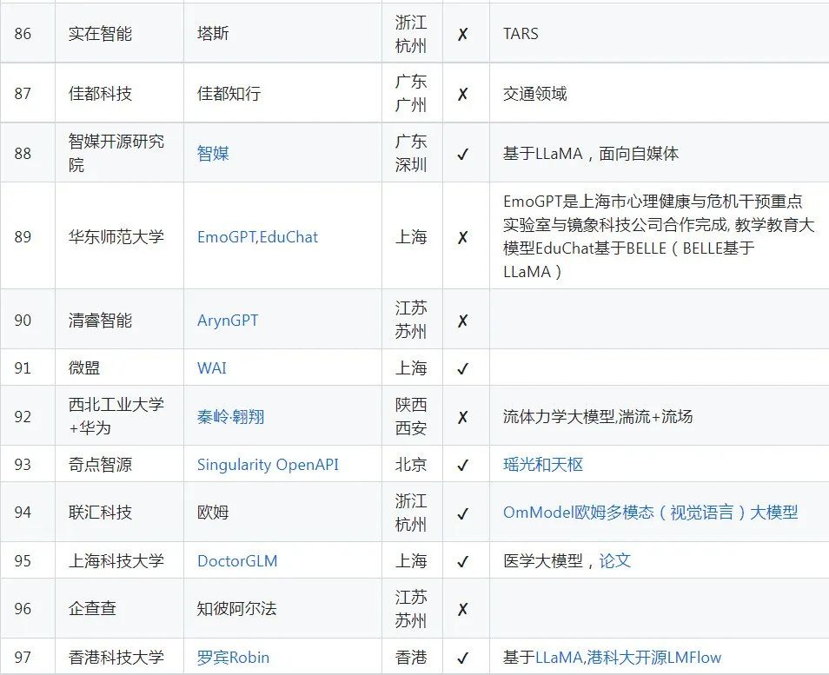Click the cross mark in row 86
This screenshot has height=675, width=829.
[462, 35]
